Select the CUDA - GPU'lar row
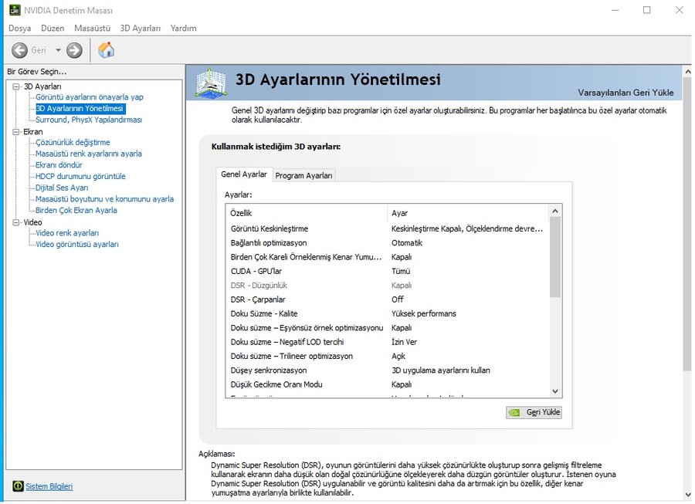This screenshot has height=504, width=695. point(387,272)
